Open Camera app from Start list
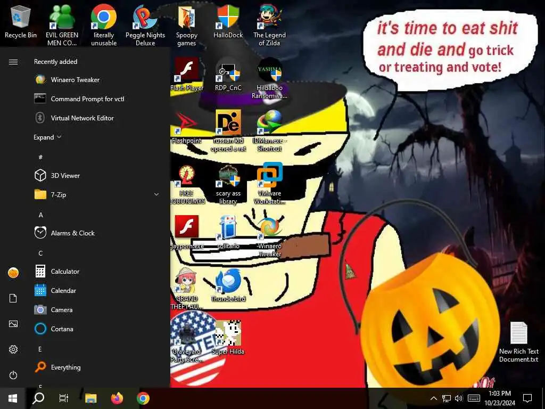Screen dimensions: 545x409 coord(97,309)
